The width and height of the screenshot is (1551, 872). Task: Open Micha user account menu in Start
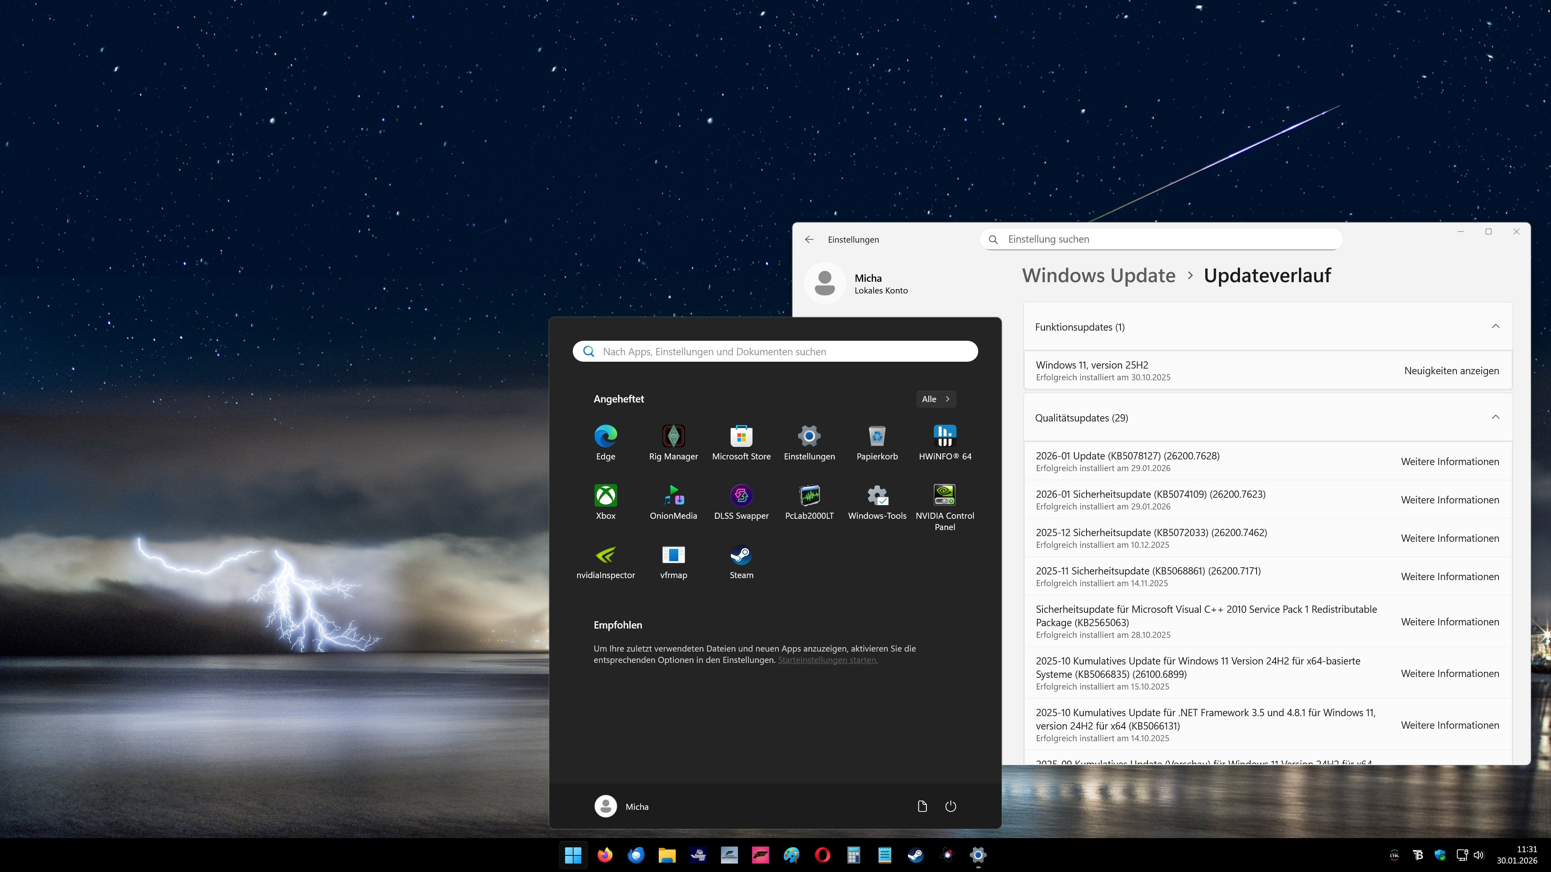coord(621,807)
